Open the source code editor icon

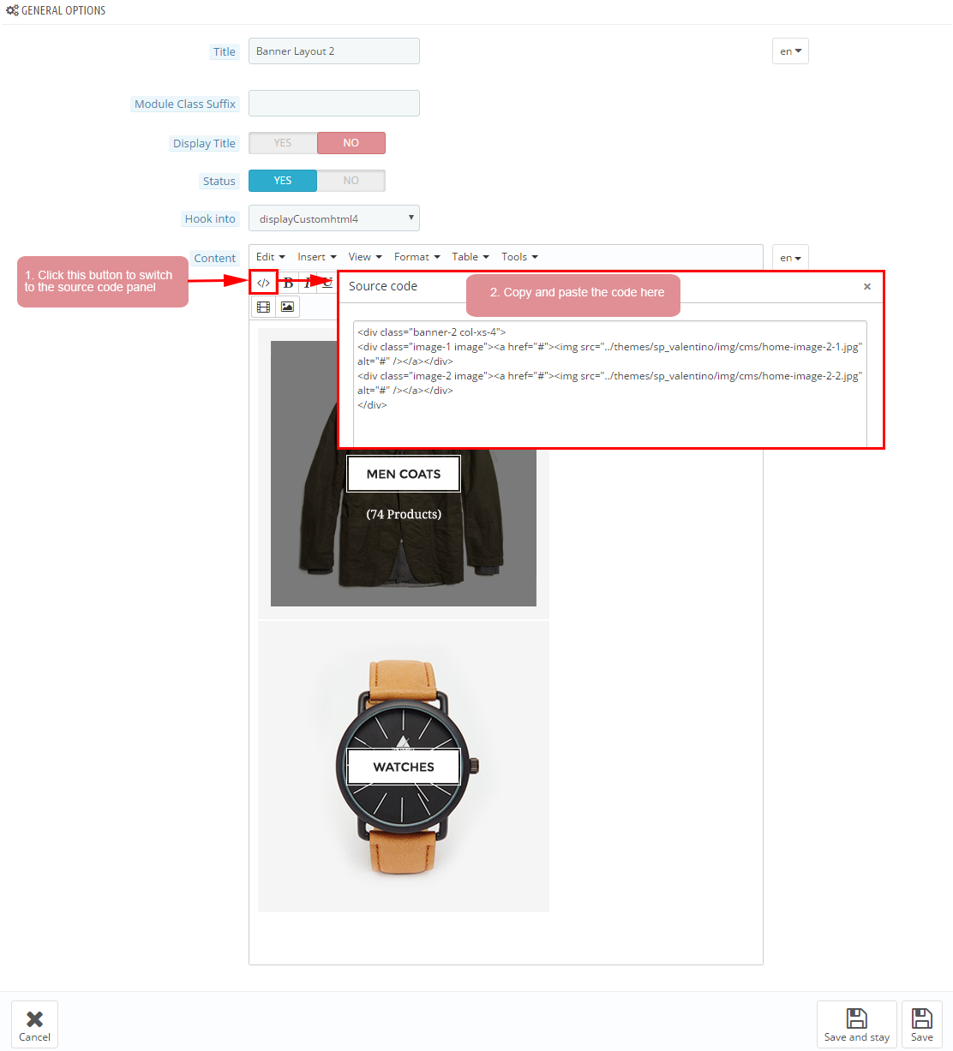point(263,283)
